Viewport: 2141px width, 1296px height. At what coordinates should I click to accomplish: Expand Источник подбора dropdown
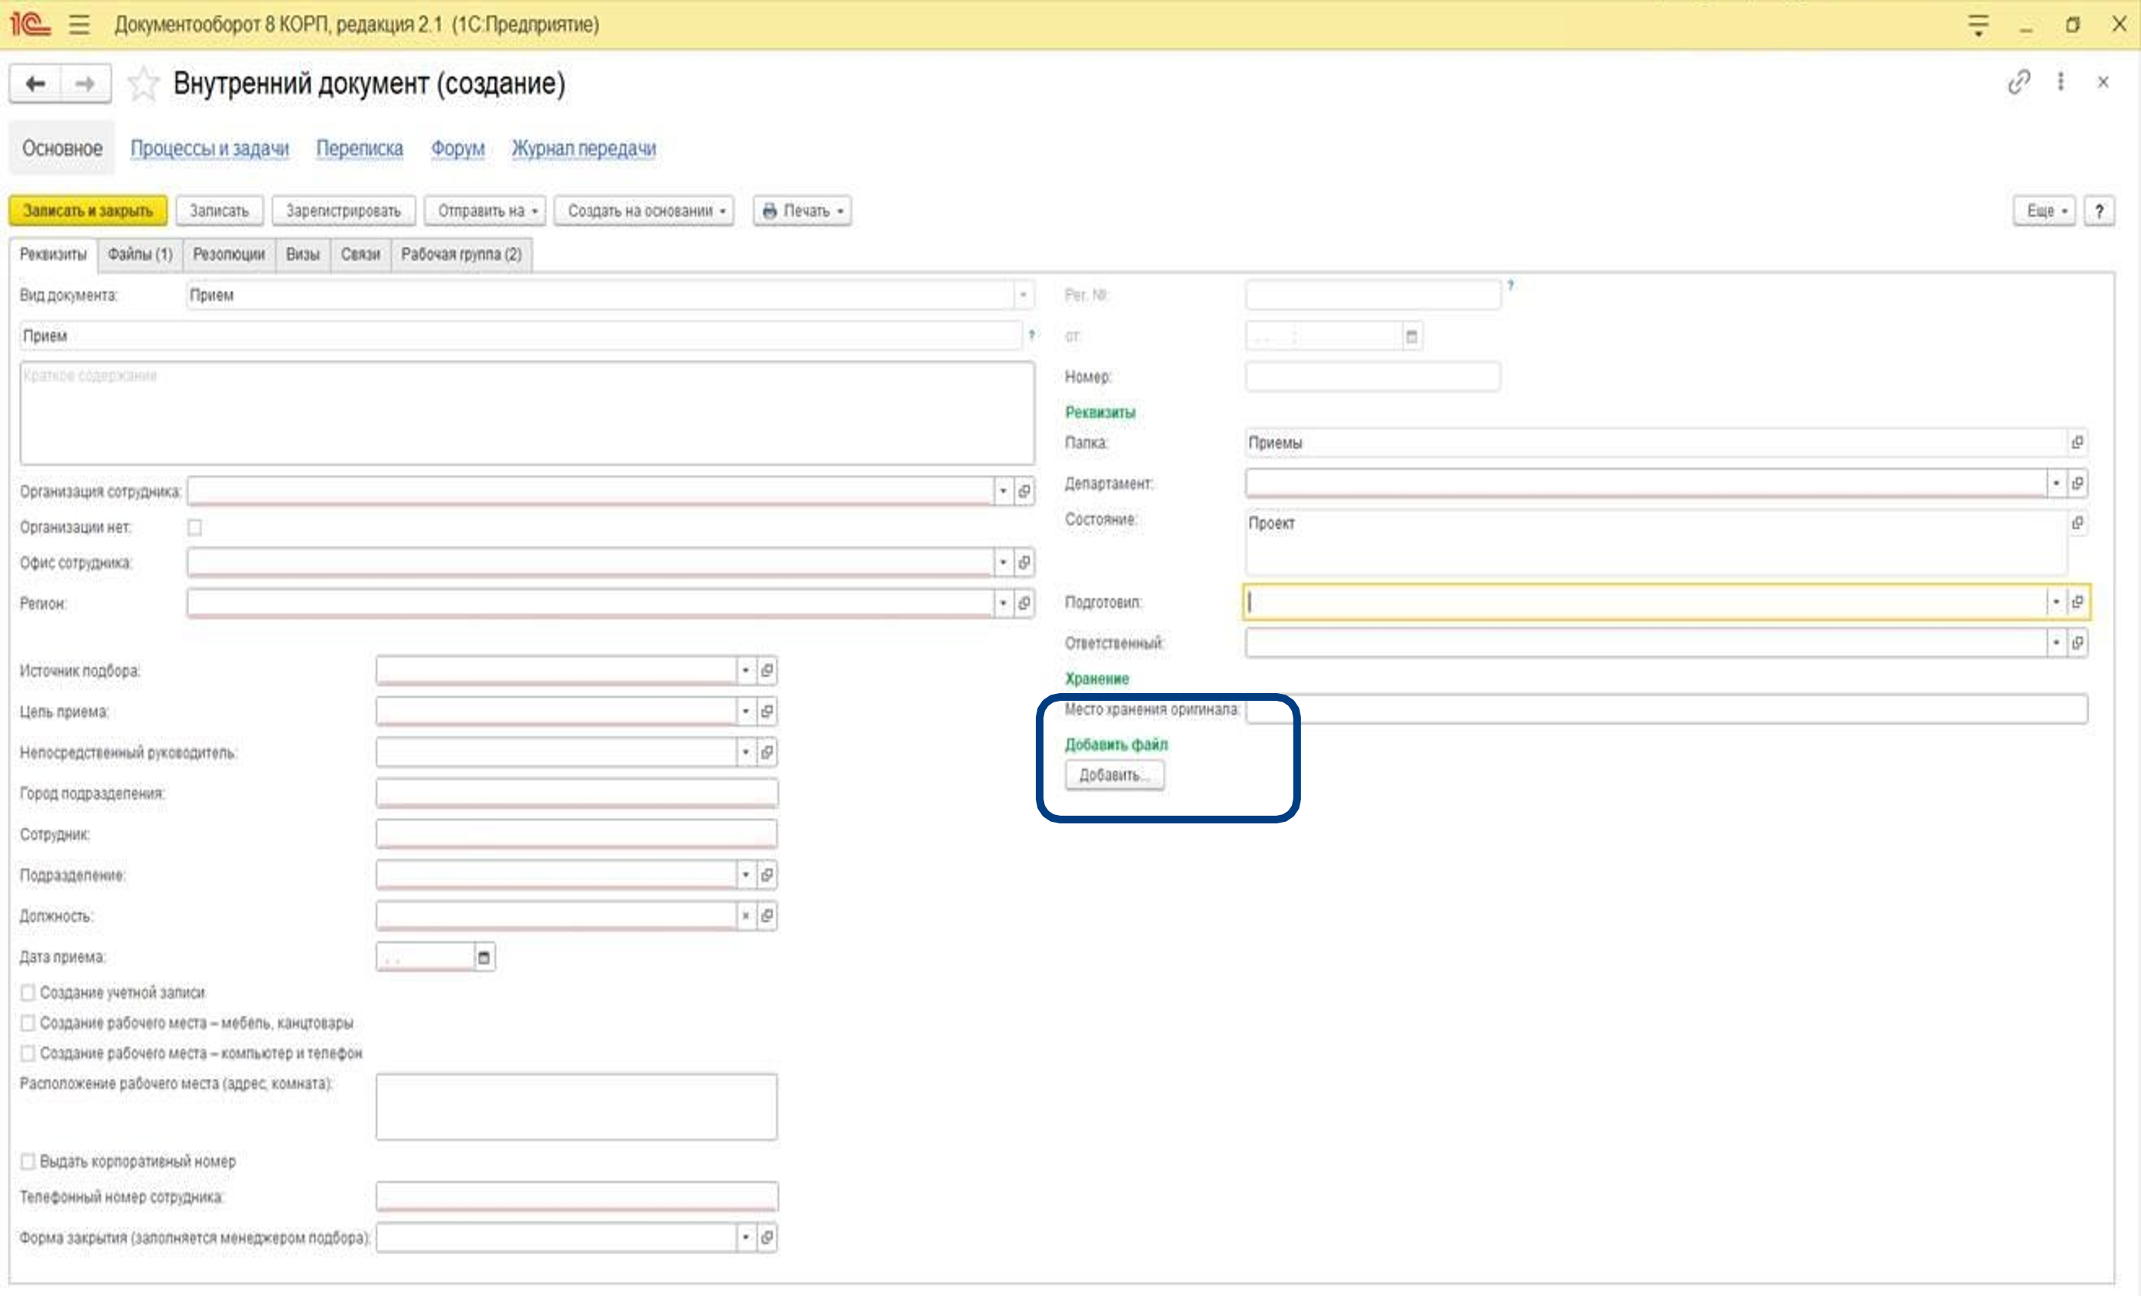click(x=746, y=671)
